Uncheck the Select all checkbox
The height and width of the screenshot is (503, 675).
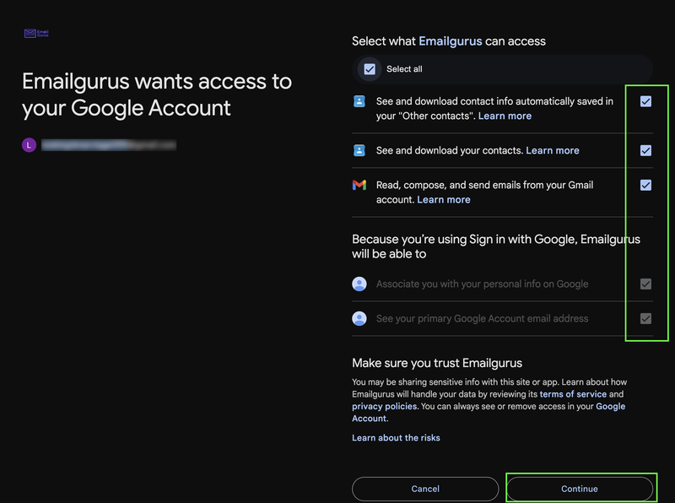point(368,68)
